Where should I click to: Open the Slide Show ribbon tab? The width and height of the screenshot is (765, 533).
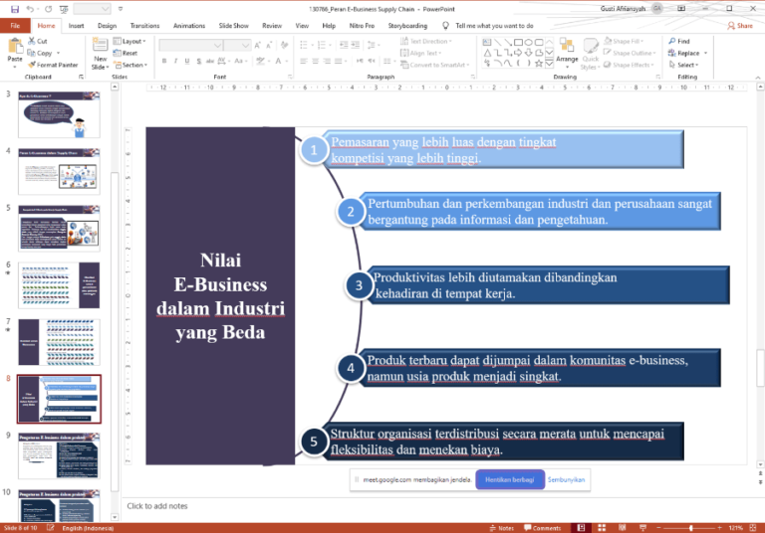coord(234,26)
